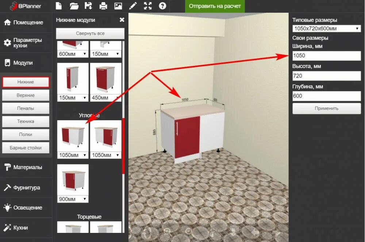
Task: Pick the right-door corner 1050мм thumbnail
Action: 106,136
